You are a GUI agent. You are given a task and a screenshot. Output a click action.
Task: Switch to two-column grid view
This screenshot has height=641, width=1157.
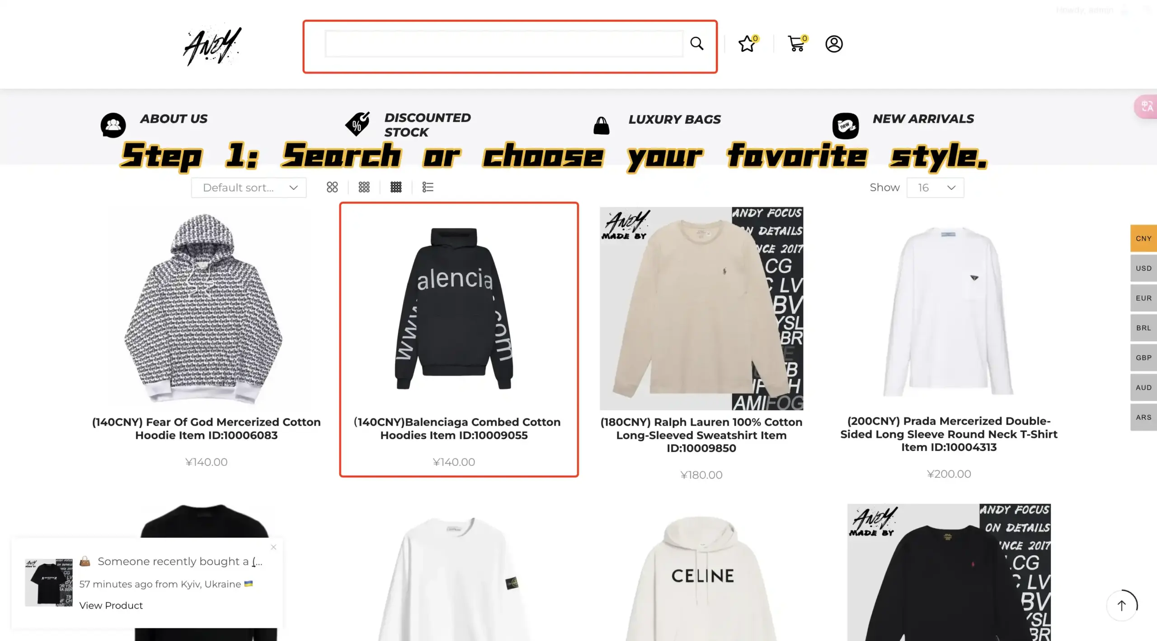(332, 187)
